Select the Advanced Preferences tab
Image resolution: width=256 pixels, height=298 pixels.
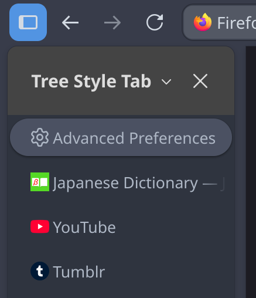pos(121,137)
